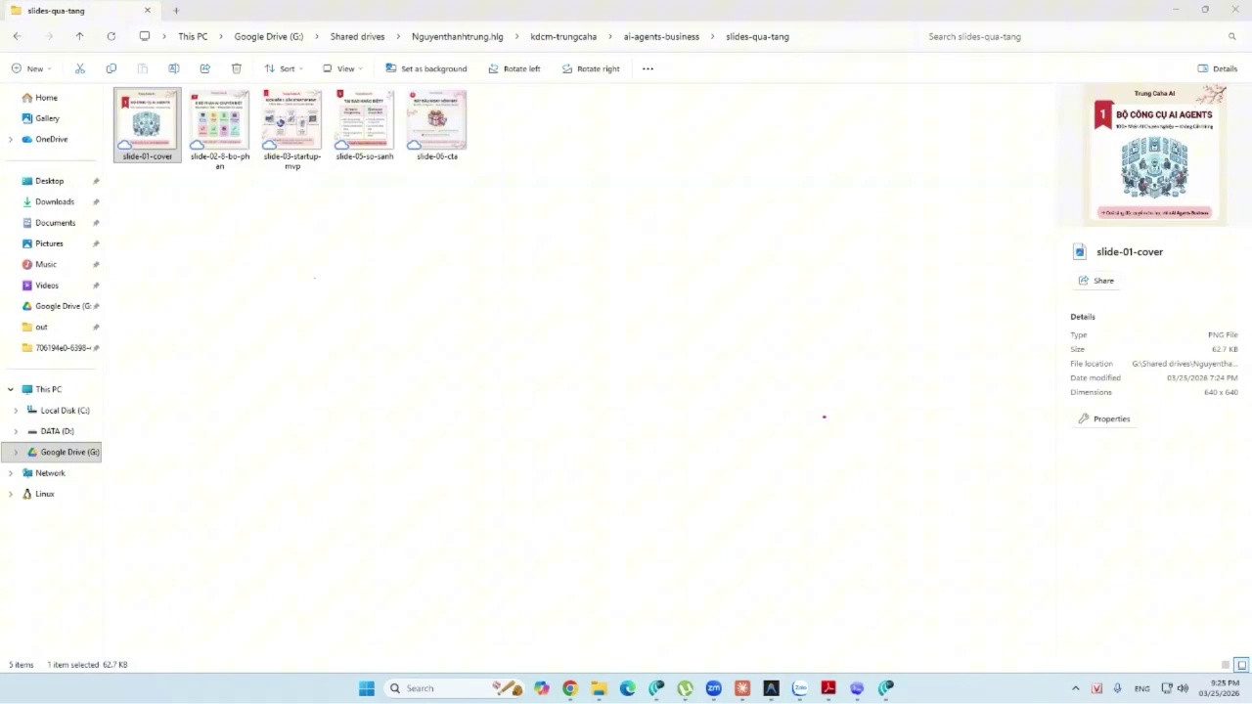This screenshot has height=704, width=1252.
Task: Select the slide-01-cover thumbnail
Action: [x=147, y=125]
